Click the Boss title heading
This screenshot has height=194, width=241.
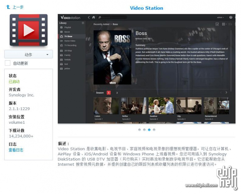(x=141, y=33)
